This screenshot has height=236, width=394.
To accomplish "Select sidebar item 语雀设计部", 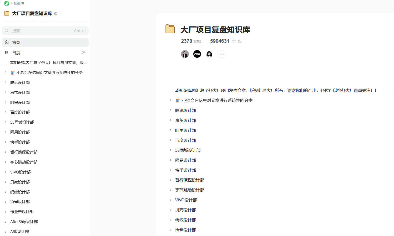I will pyautogui.click(x=20, y=202).
